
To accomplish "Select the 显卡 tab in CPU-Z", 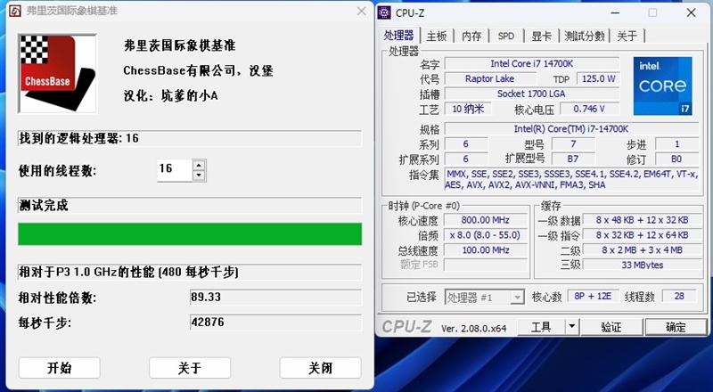I will pyautogui.click(x=541, y=36).
